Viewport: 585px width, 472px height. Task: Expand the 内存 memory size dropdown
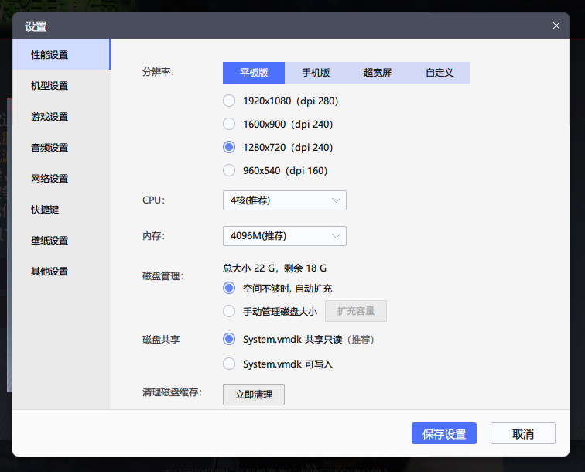tap(284, 236)
